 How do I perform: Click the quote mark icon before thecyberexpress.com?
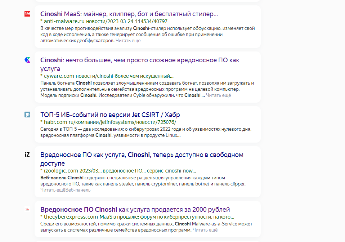pyautogui.click(x=41, y=216)
